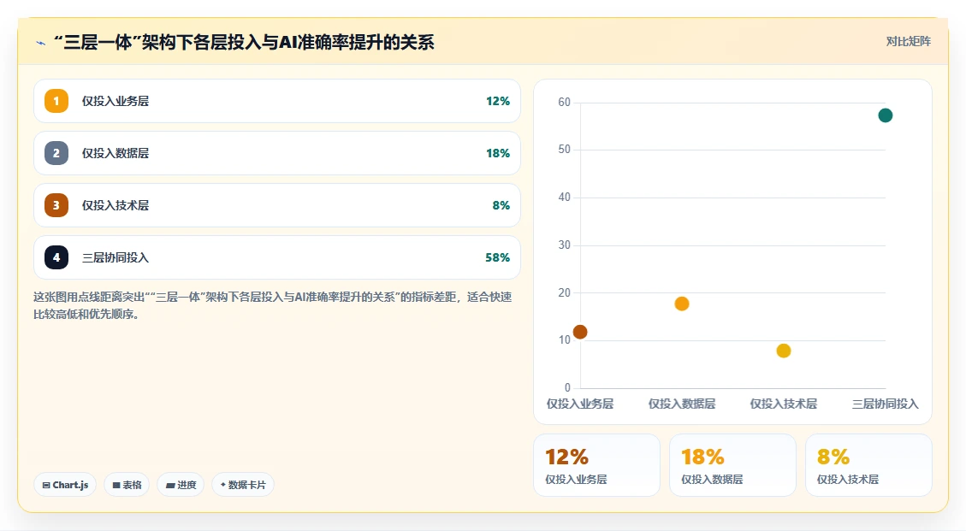This screenshot has height=531, width=966.
Task: Click the y-axis value 60
Action: (x=565, y=103)
